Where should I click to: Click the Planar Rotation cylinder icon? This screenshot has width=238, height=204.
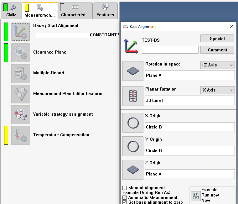(133, 96)
